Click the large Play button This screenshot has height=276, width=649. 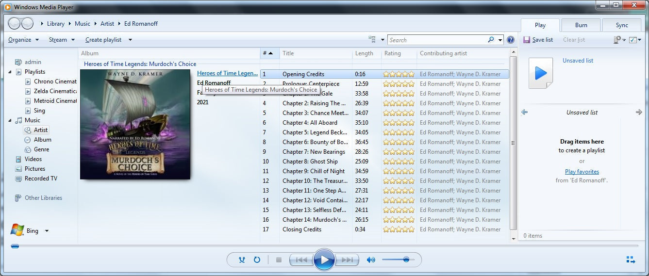click(x=324, y=260)
